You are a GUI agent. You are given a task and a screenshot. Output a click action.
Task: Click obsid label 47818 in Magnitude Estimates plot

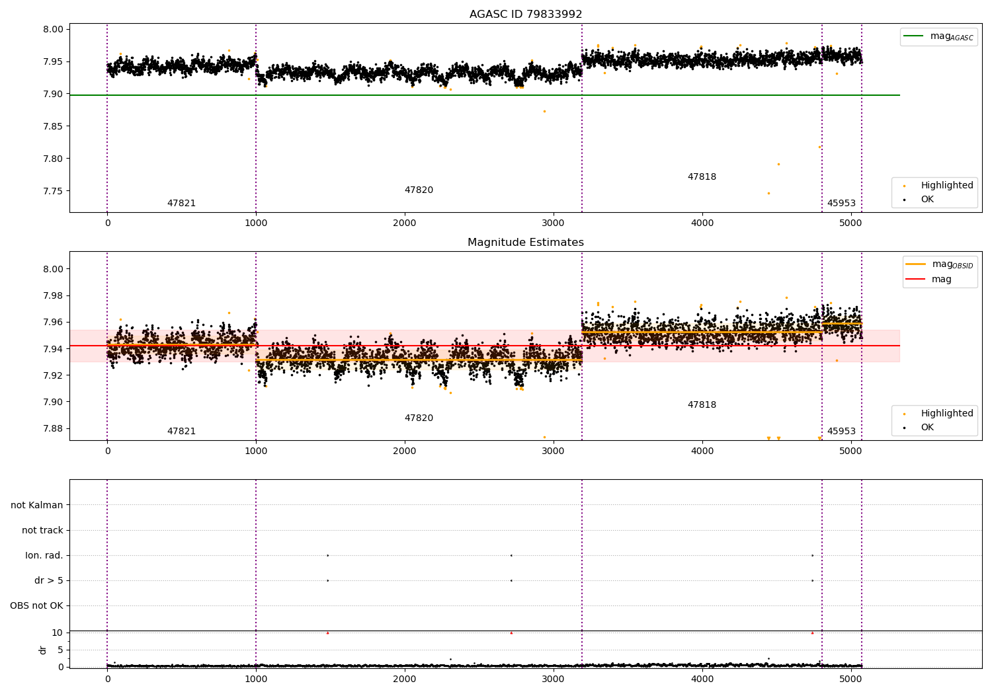702,405
